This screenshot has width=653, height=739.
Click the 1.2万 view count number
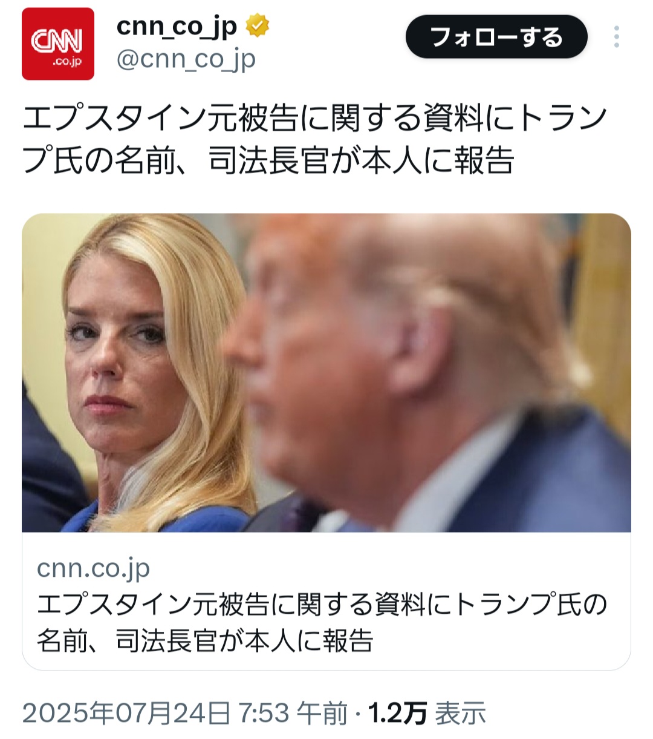(397, 714)
